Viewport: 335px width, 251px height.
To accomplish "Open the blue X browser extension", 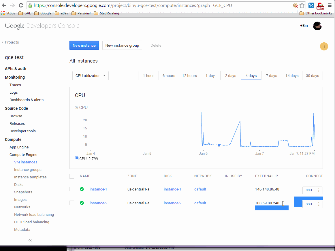I will point(311,5).
